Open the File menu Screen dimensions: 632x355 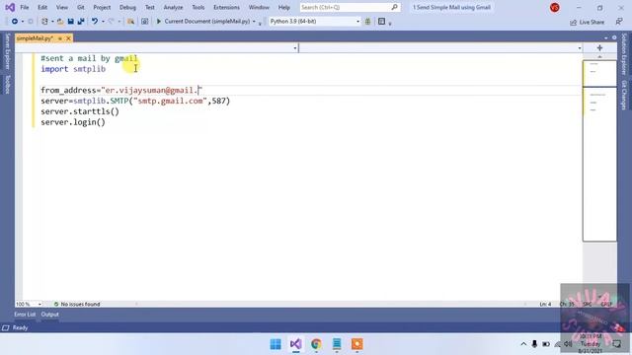[x=24, y=7]
